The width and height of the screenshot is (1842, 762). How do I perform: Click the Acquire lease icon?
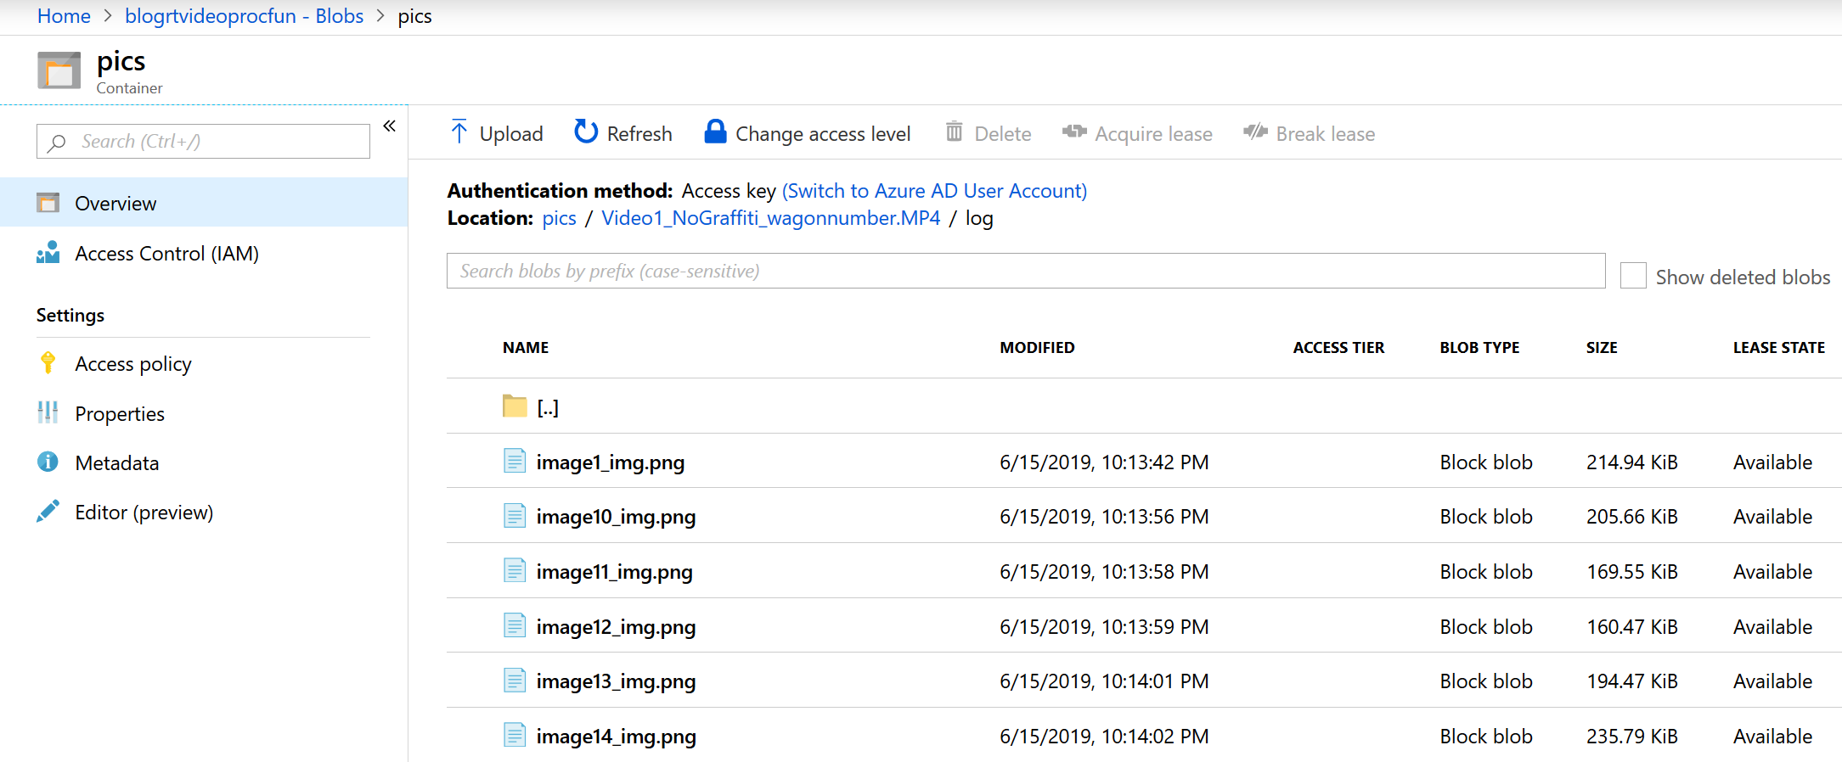1074,132
